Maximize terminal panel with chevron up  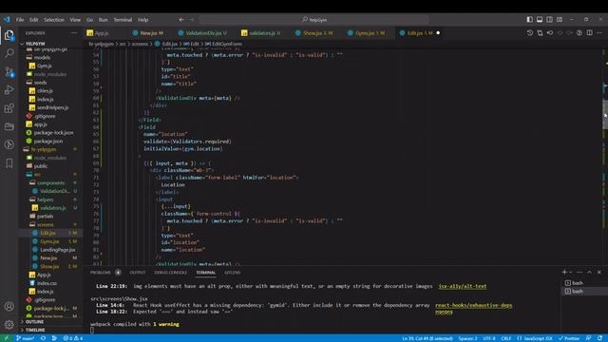click(589, 273)
